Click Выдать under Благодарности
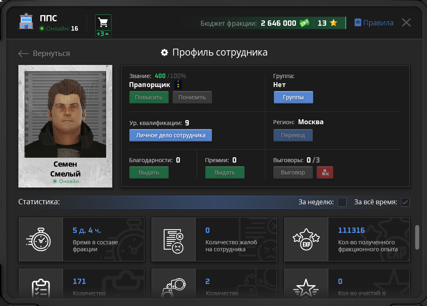The image size is (427, 306). coord(149,172)
